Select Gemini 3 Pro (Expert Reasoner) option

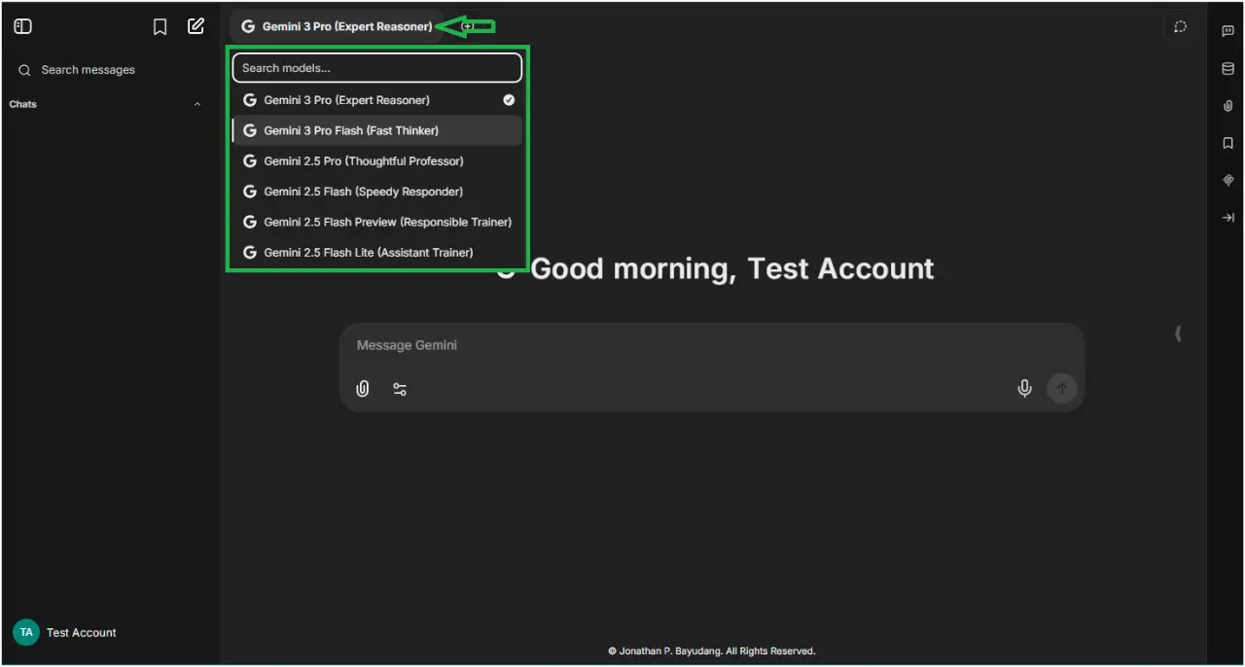point(377,100)
